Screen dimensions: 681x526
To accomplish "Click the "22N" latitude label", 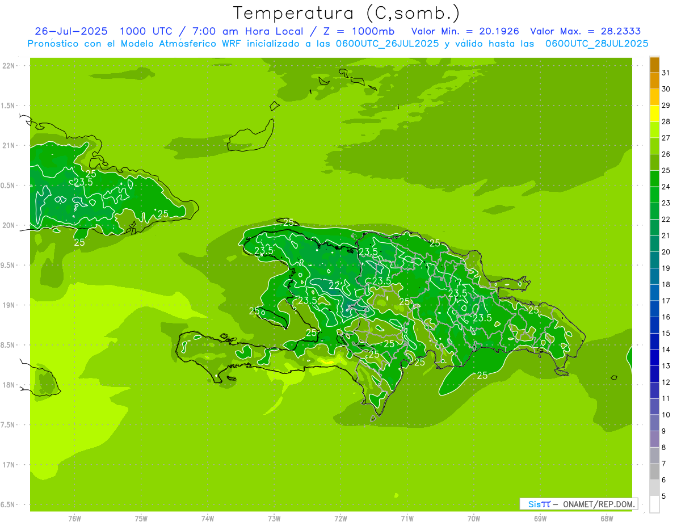I will pyautogui.click(x=9, y=66).
